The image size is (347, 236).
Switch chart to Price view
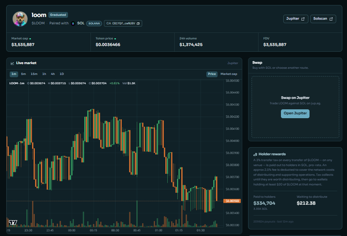point(212,74)
